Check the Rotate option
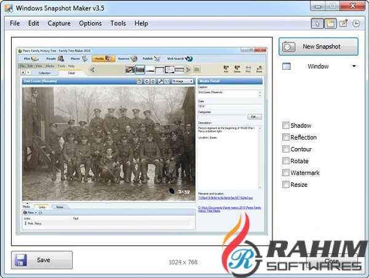Viewport: 369px width, 278px height. (286, 161)
